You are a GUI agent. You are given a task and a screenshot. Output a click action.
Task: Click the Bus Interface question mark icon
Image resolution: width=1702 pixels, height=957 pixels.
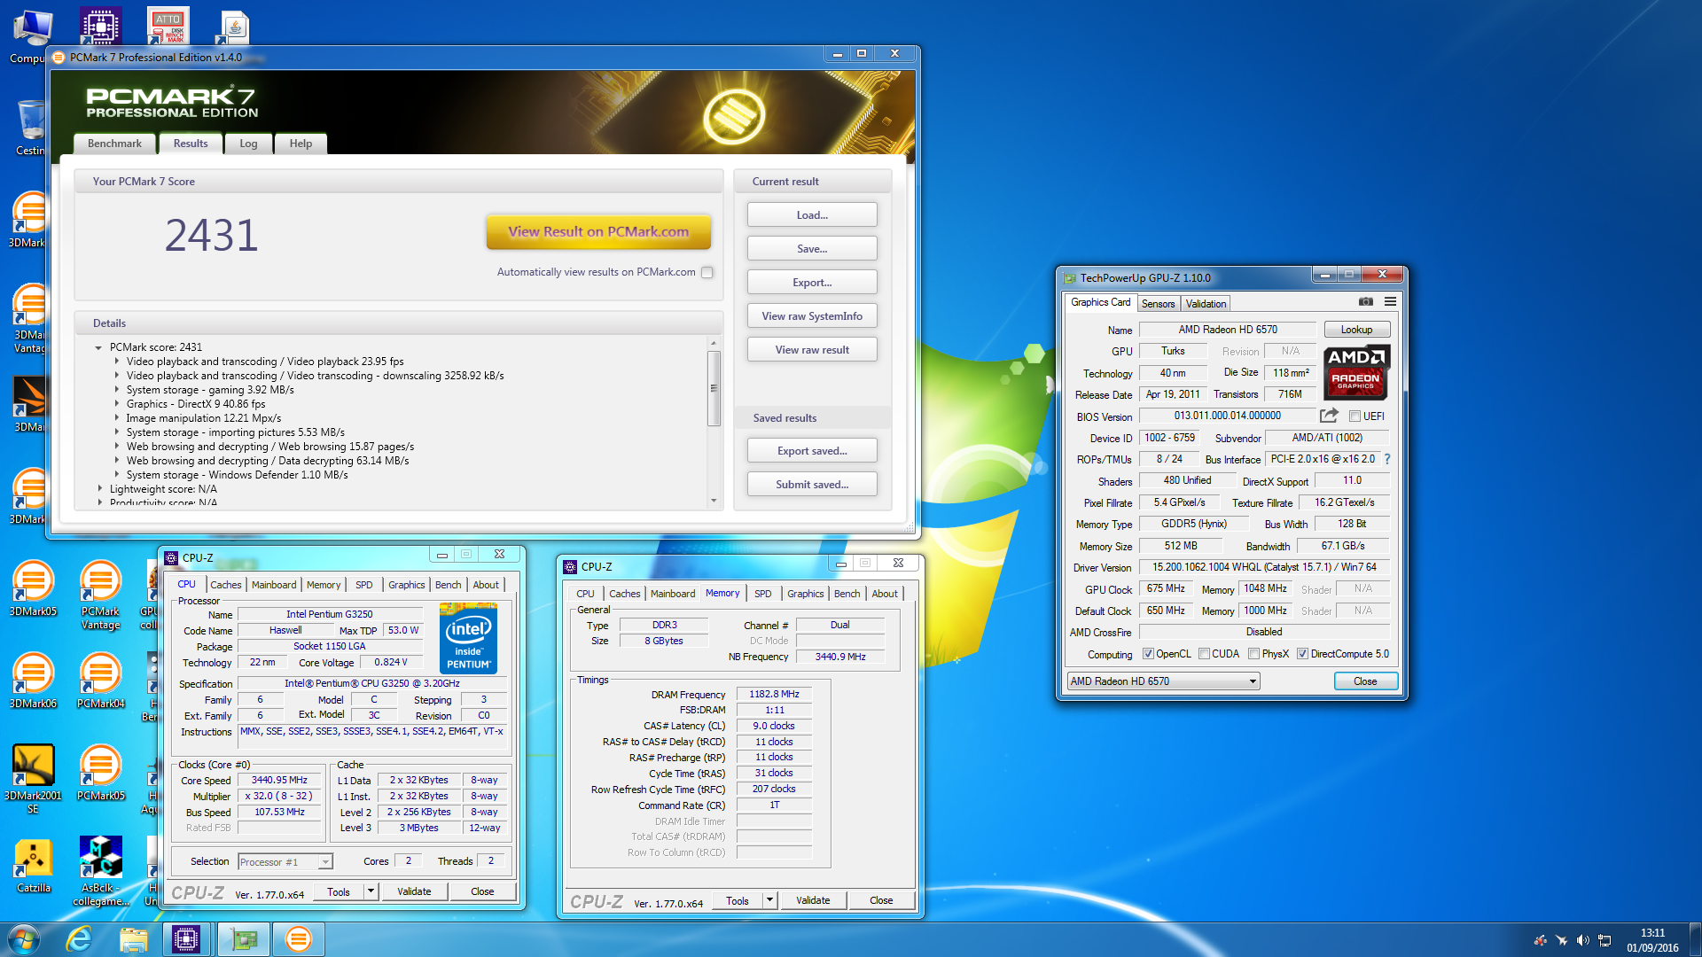[1387, 459]
